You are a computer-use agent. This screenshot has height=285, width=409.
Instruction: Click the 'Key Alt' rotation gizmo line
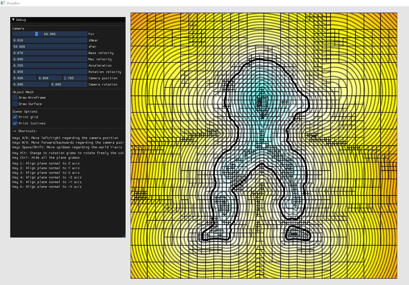[x=68, y=153]
